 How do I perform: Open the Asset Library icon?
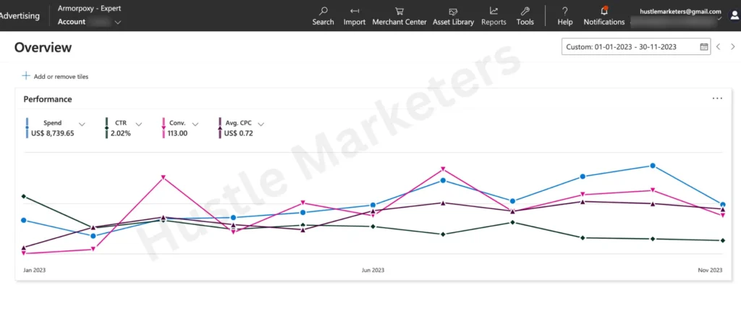pos(453,11)
